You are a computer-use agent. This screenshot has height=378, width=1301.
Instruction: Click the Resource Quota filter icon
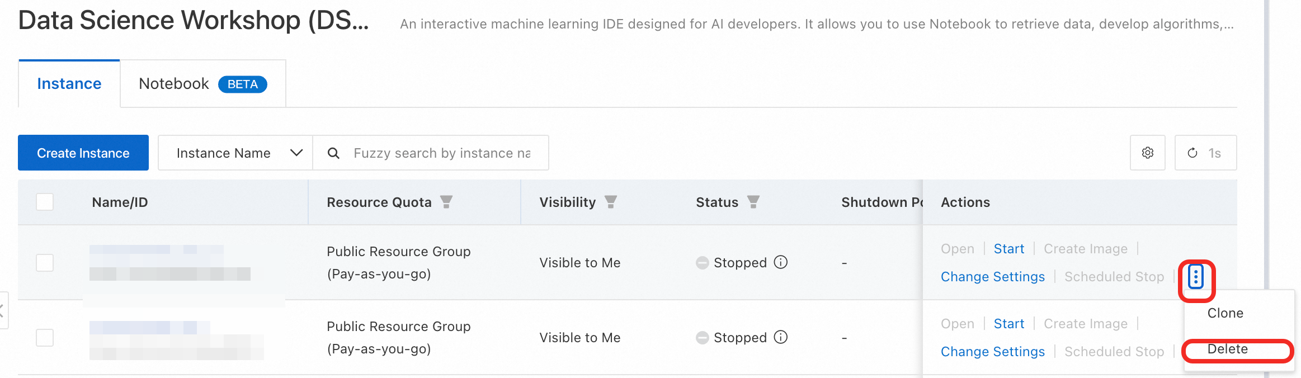click(446, 202)
